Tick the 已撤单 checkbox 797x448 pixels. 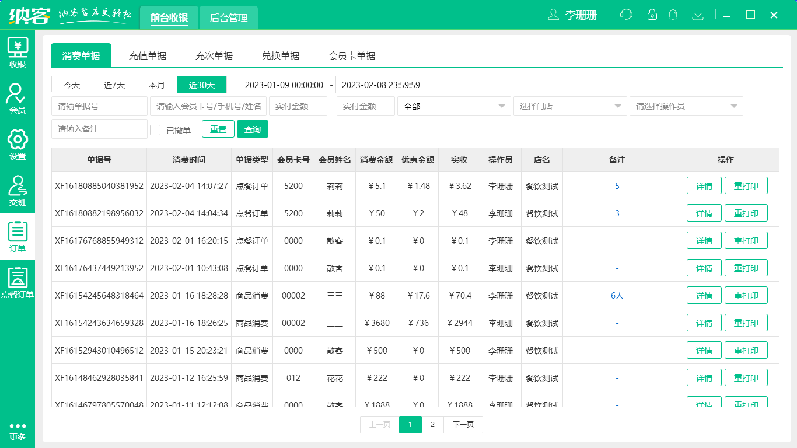point(155,129)
